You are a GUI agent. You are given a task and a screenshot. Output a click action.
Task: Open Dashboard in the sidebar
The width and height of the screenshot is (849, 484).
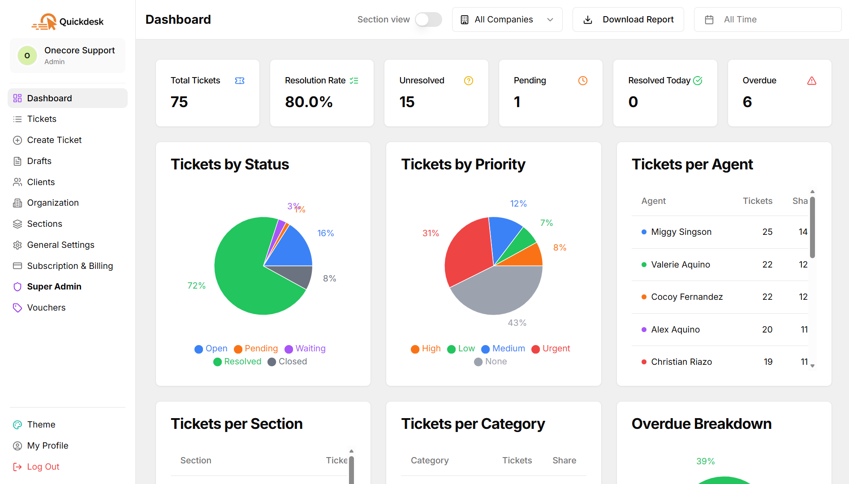(x=68, y=98)
